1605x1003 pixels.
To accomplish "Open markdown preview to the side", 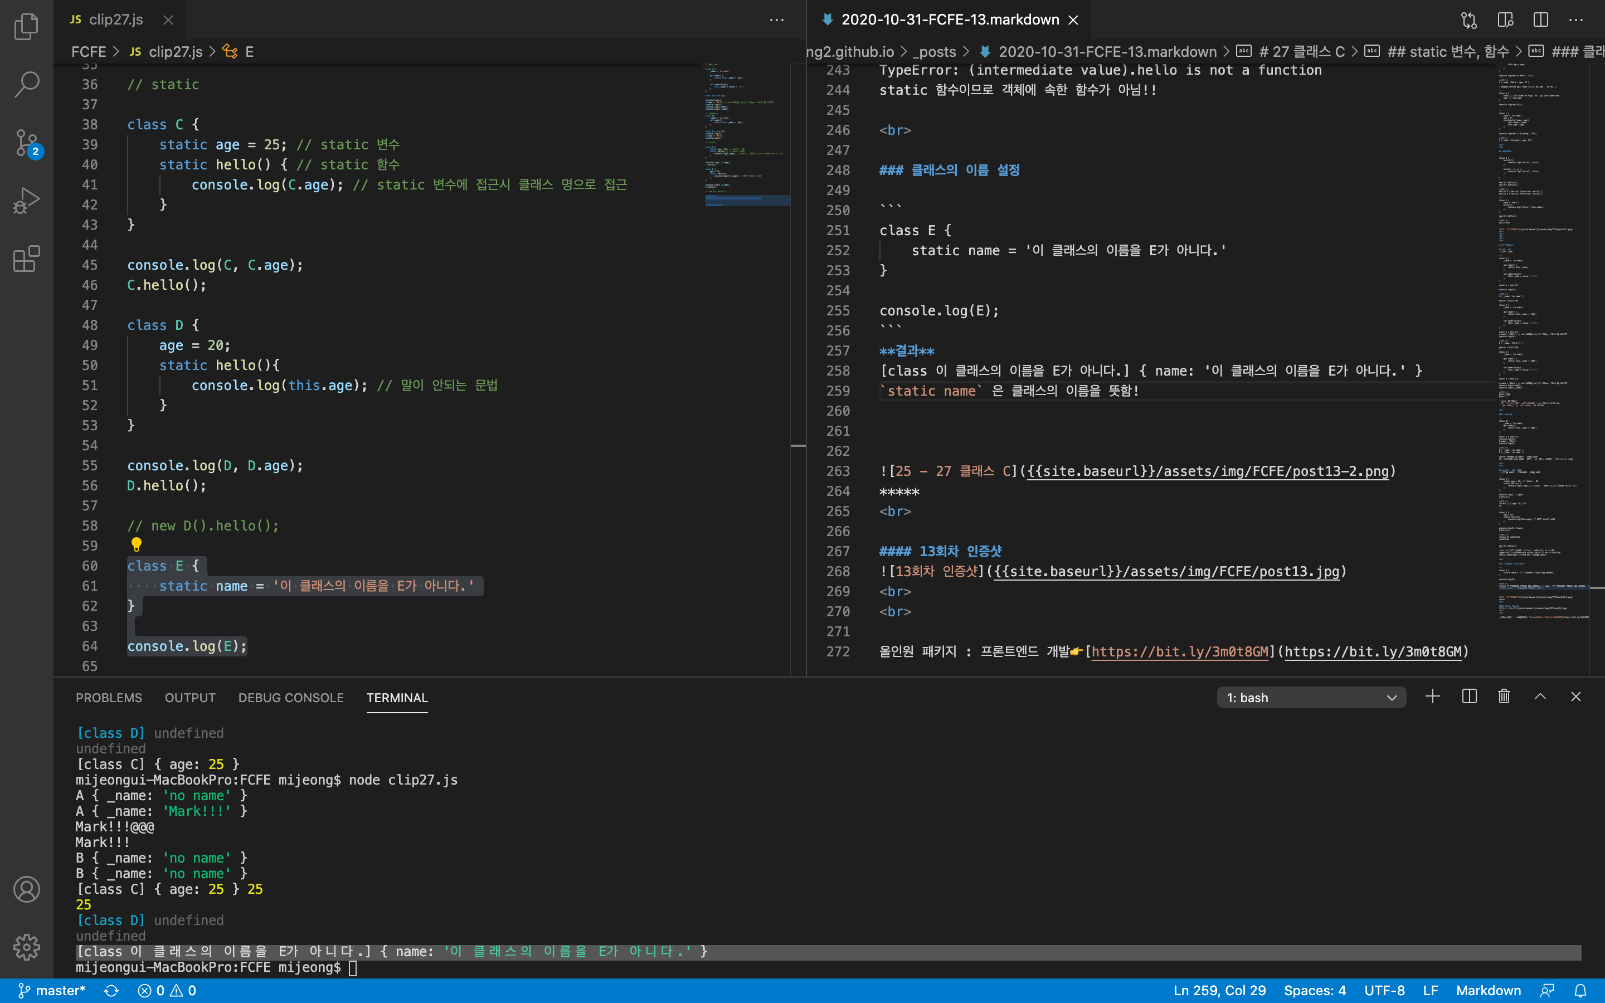I will tap(1505, 20).
